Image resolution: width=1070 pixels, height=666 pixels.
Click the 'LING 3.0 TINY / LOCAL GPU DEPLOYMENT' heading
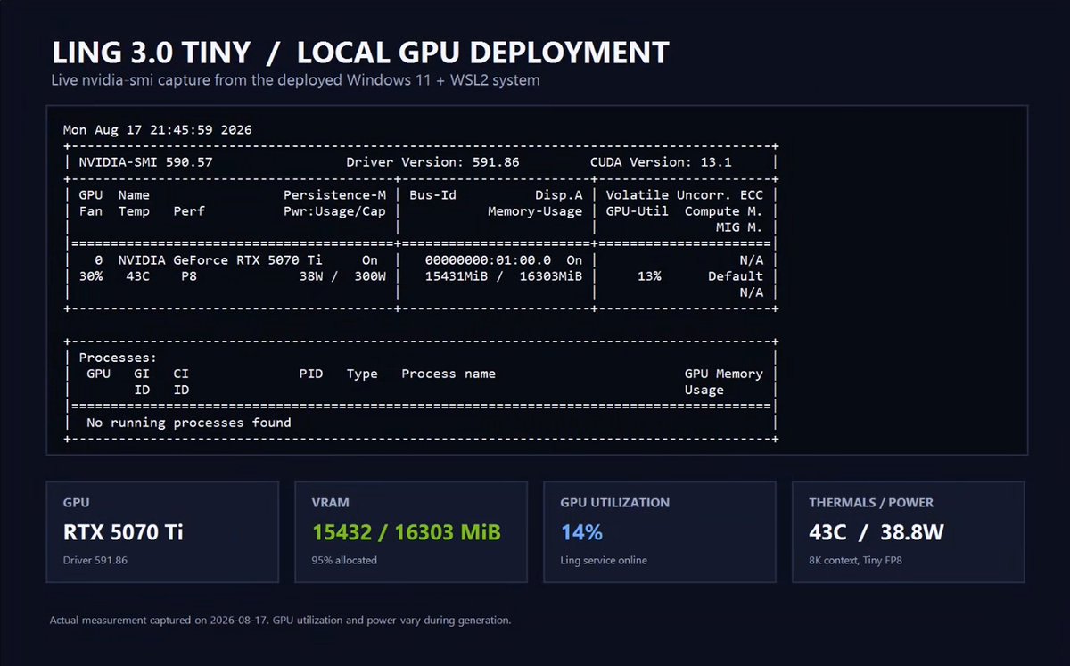(x=359, y=53)
